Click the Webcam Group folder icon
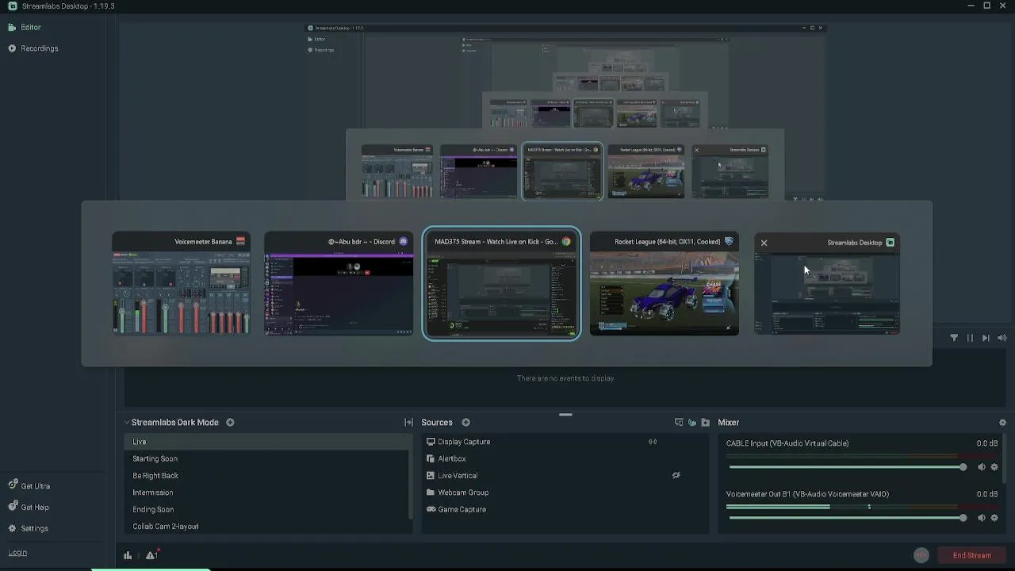This screenshot has height=571, width=1015. point(431,492)
